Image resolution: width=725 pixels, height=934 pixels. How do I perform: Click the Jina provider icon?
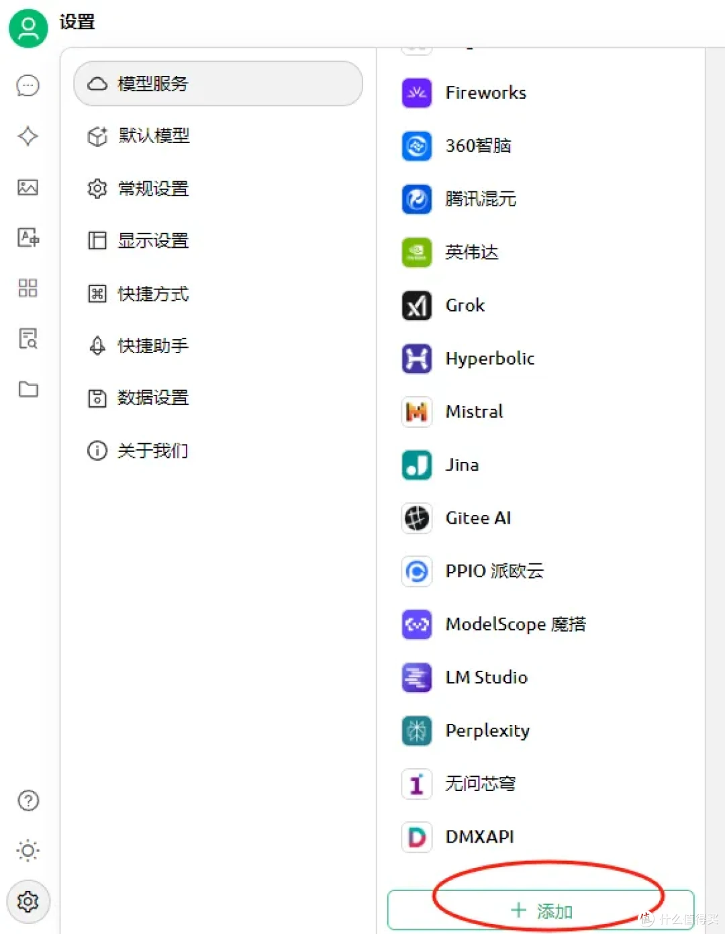point(417,465)
